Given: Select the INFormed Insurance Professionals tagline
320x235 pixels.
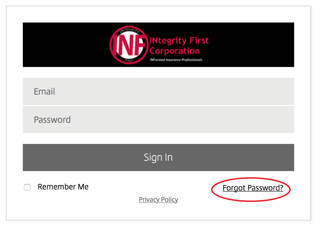Looking at the screenshot, I should pyautogui.click(x=176, y=60).
